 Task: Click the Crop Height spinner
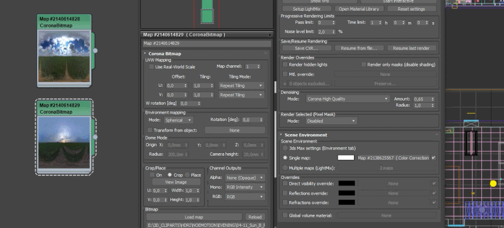click(198, 200)
